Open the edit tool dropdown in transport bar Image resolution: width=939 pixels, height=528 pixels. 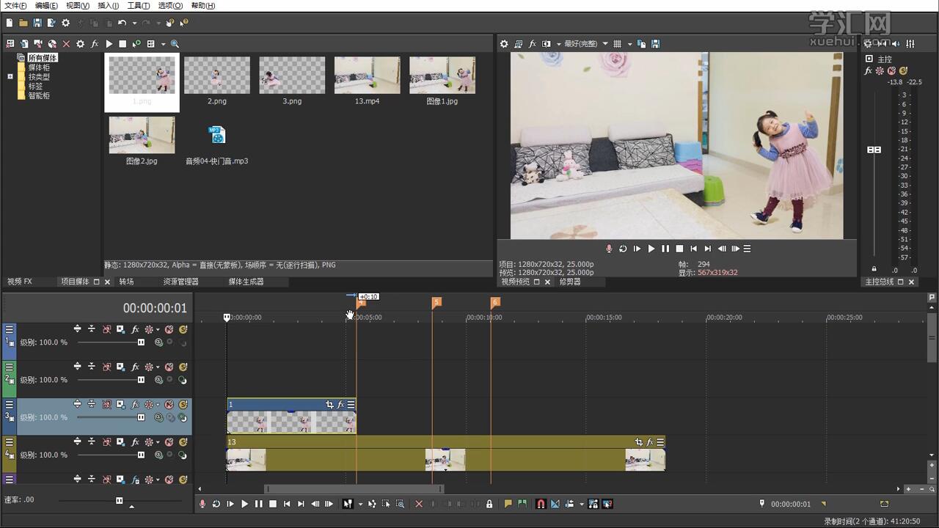click(x=360, y=505)
